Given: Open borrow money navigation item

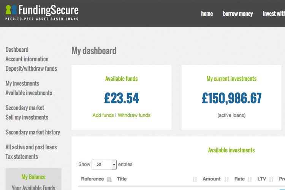Looking at the screenshot, I should pos(238,14).
